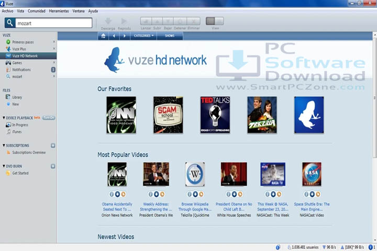This screenshot has width=377, height=251.
Task: Open Browse Wikipedia Through Google Ma link
Action: coord(195,207)
